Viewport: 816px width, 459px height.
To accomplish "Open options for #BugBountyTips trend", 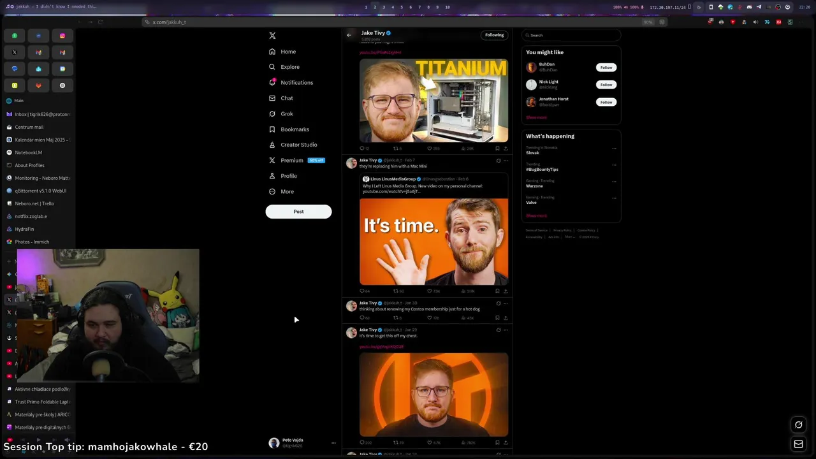I will coord(614,164).
